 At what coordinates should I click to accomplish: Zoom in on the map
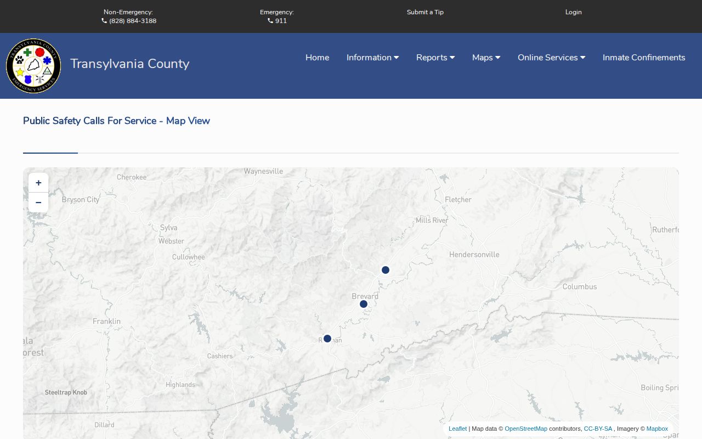click(x=38, y=183)
